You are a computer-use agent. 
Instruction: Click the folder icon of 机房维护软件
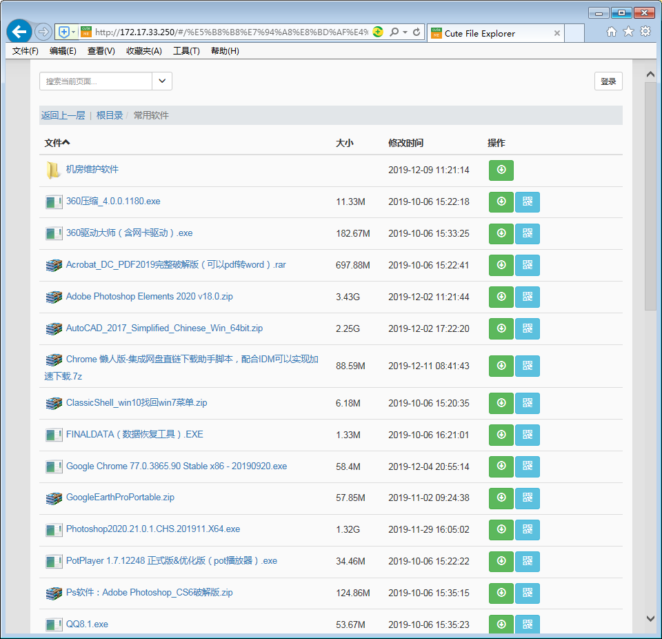point(53,170)
